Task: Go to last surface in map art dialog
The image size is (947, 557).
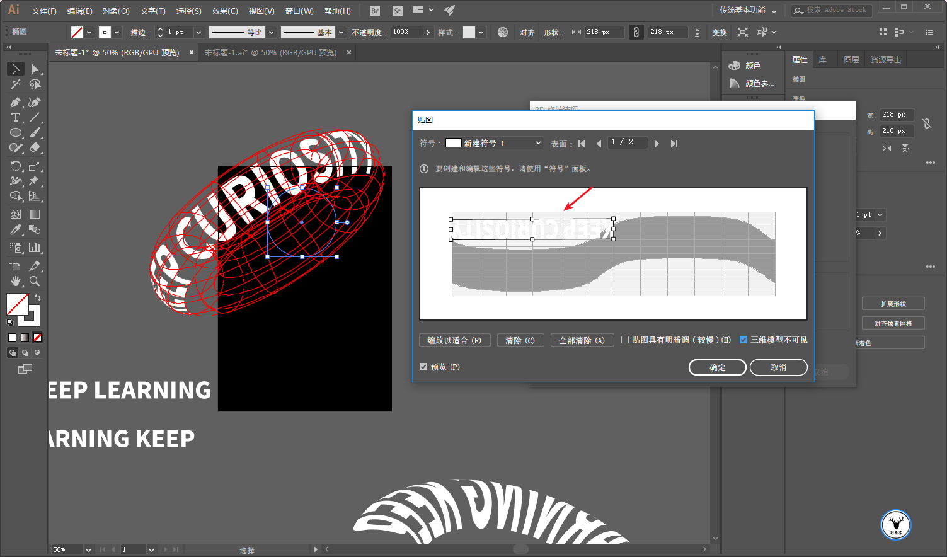Action: [674, 144]
